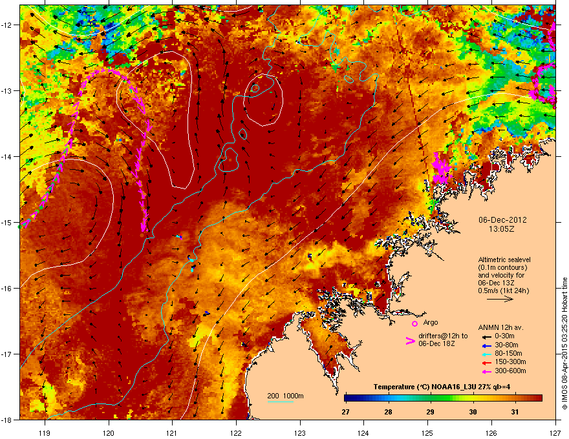
Task: Click the longitude axis label 122
Action: pos(236,433)
